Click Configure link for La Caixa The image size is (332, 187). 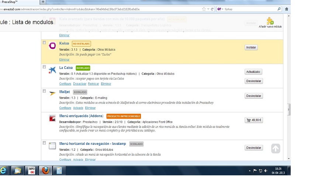coord(65,84)
